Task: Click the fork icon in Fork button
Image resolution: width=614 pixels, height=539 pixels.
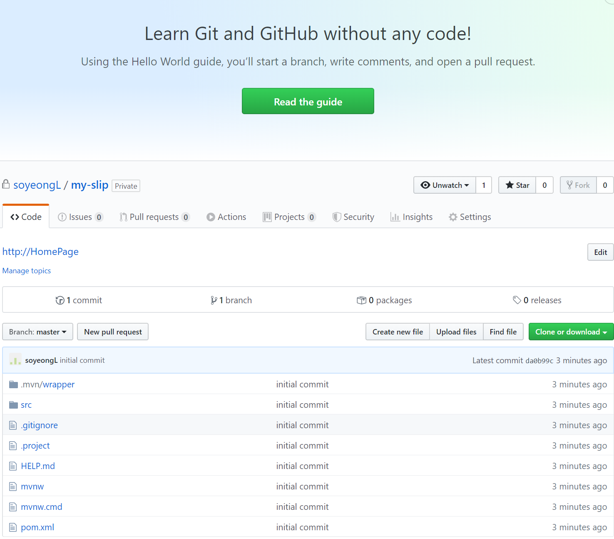Action: (x=569, y=185)
